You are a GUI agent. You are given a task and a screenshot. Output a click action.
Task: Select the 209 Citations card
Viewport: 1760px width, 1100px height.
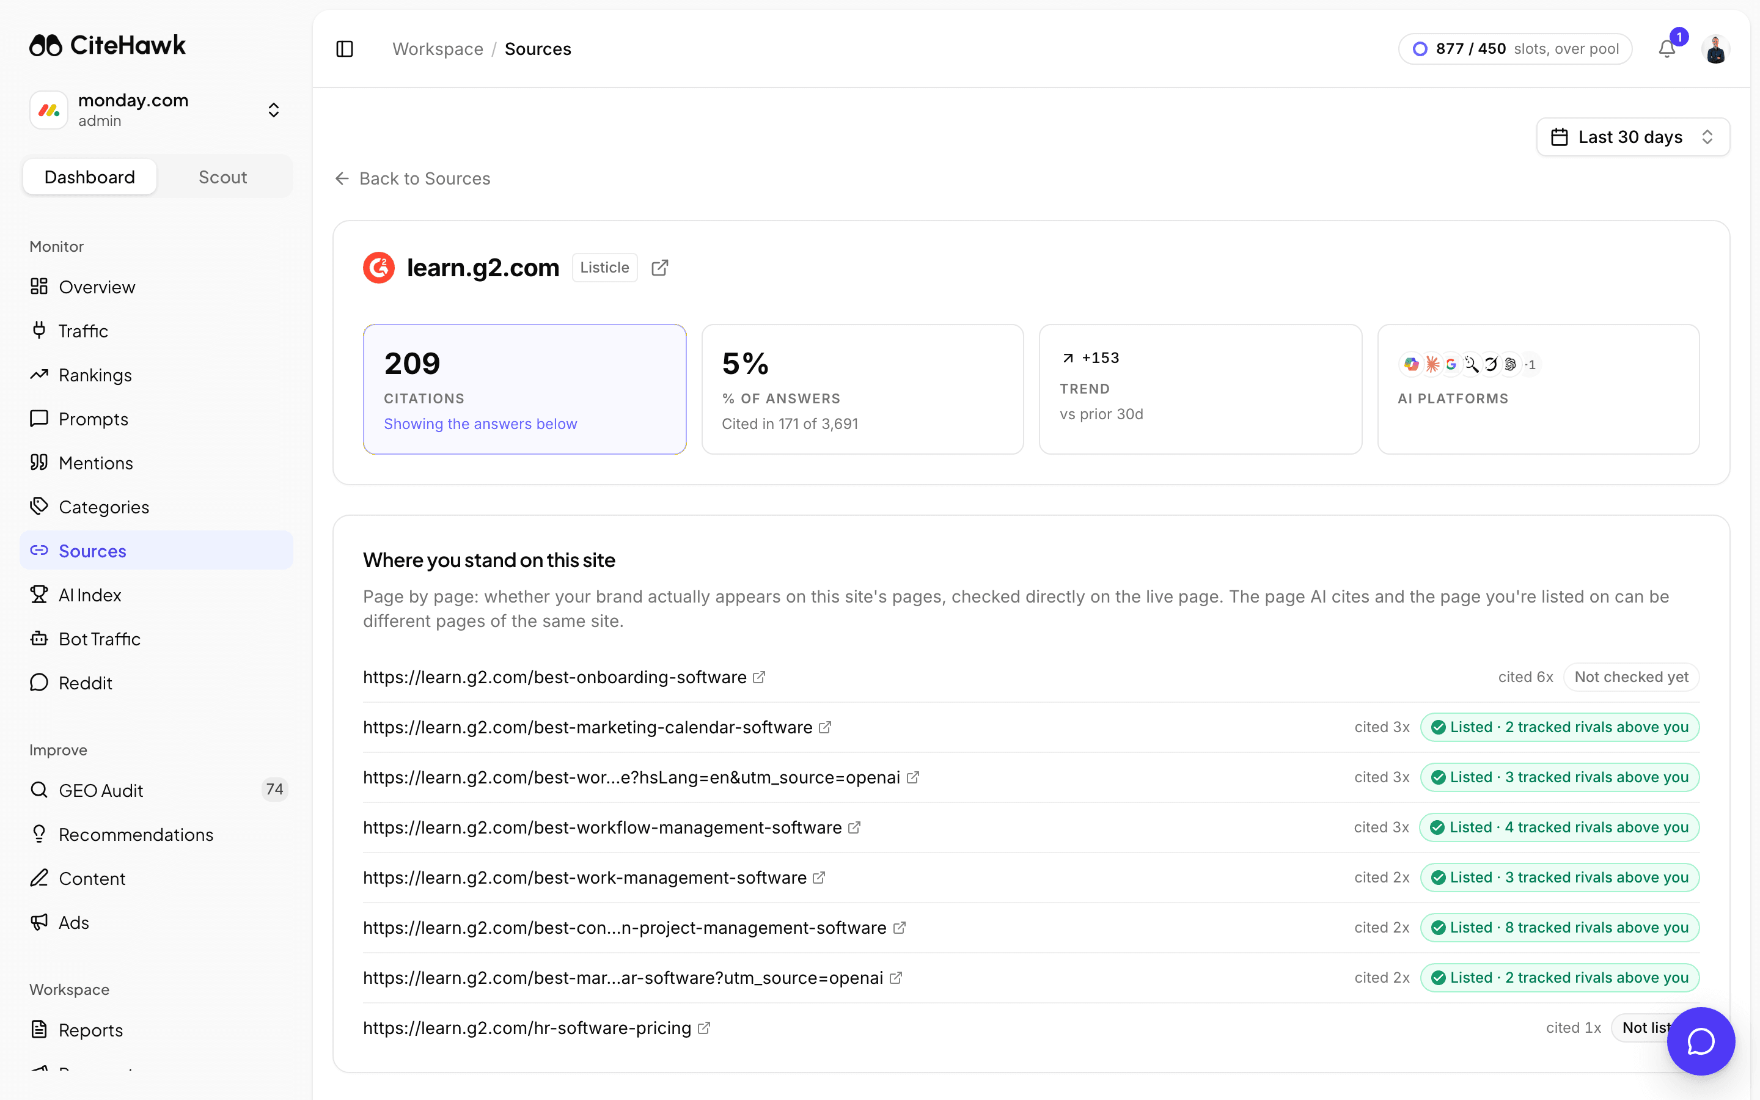[524, 389]
